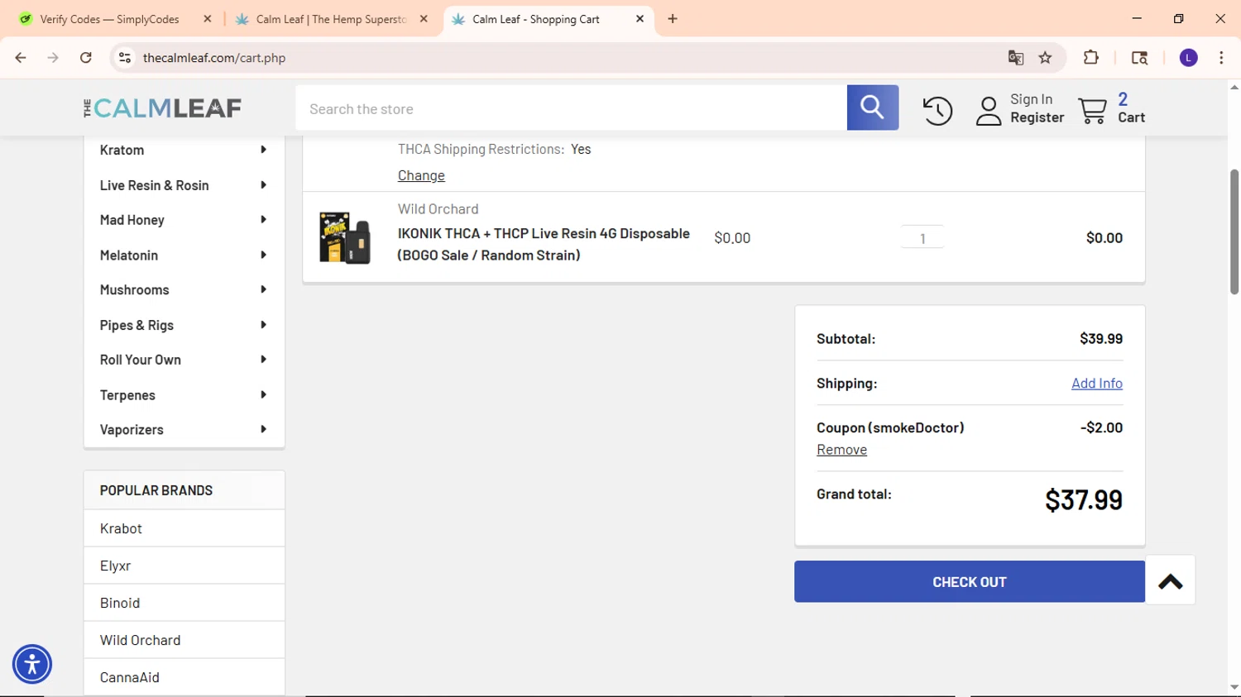Screen dimensions: 1241x697
Task: Click the page vertical scrollbar thumb
Action: pyautogui.click(x=1234, y=232)
